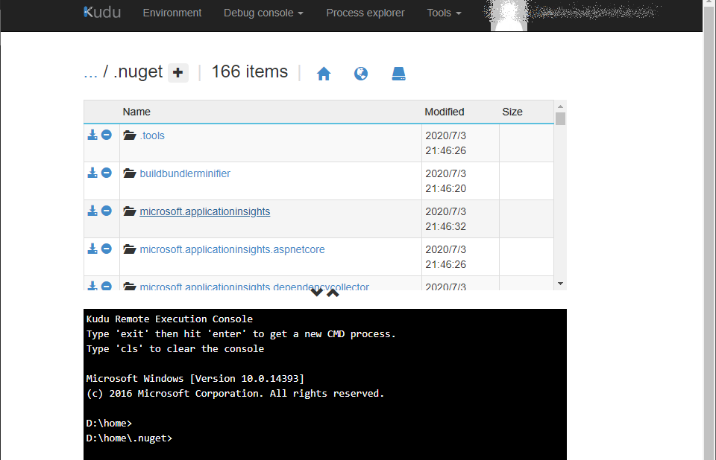The width and height of the screenshot is (716, 460).
Task: Open the microsoft.applicationinsights folder
Action: tap(204, 211)
